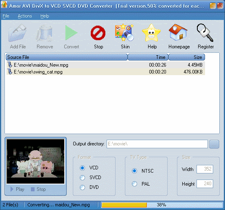Play the preview video

tap(17, 189)
